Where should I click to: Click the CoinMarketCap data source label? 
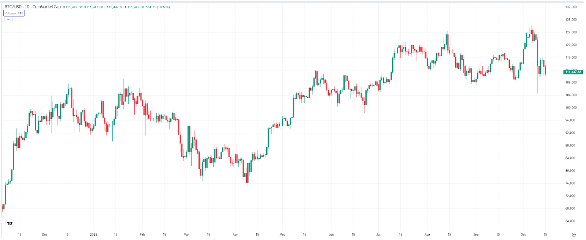pyautogui.click(x=47, y=6)
